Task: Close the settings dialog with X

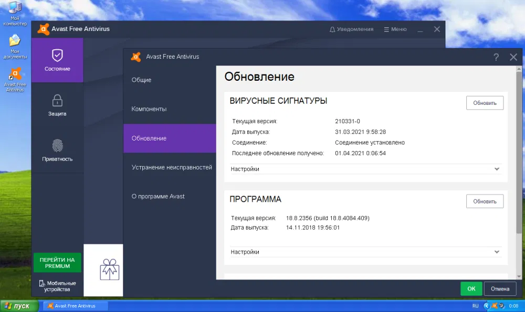Action: click(513, 57)
